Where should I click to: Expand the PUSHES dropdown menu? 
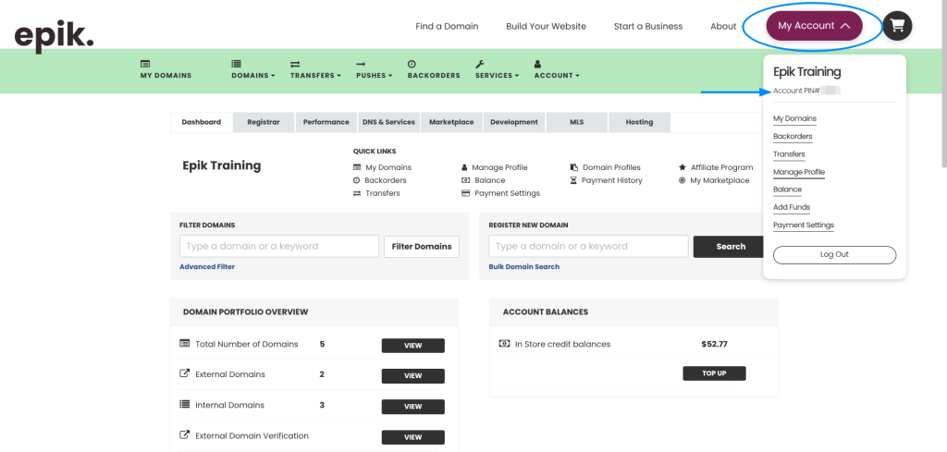[x=375, y=76]
